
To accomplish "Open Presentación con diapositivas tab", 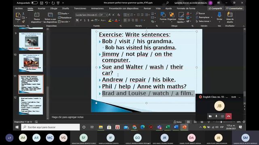I will pyautogui.click(x=124, y=8).
